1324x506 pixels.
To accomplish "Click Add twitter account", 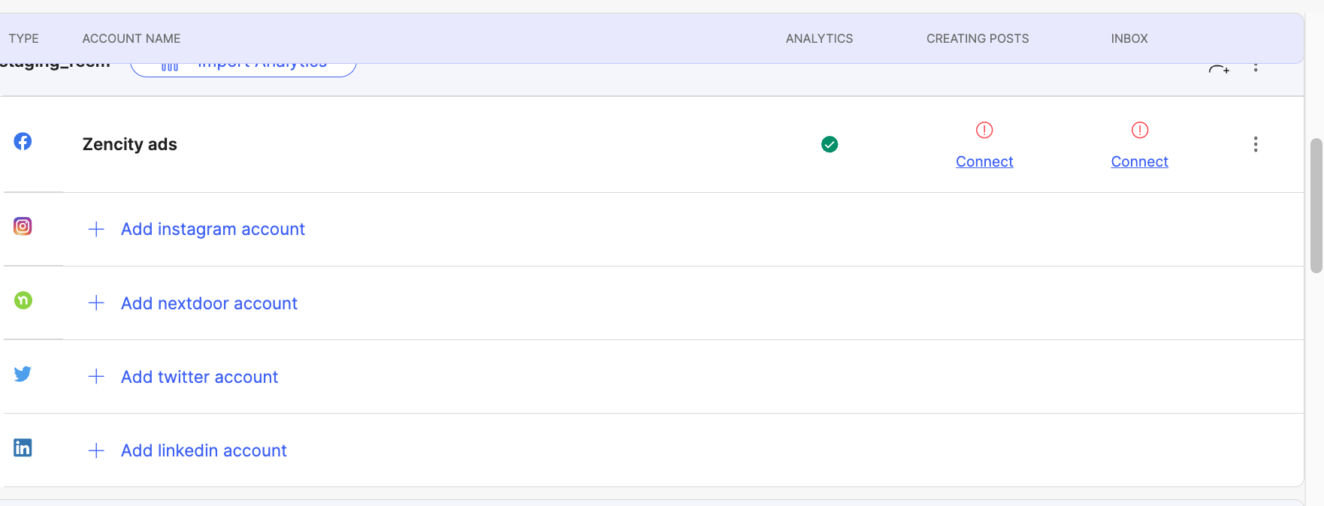I will [199, 376].
